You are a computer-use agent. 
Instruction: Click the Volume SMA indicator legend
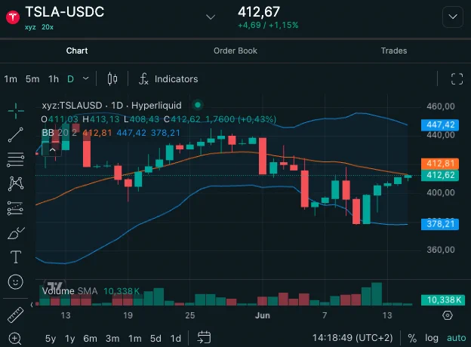(69, 291)
